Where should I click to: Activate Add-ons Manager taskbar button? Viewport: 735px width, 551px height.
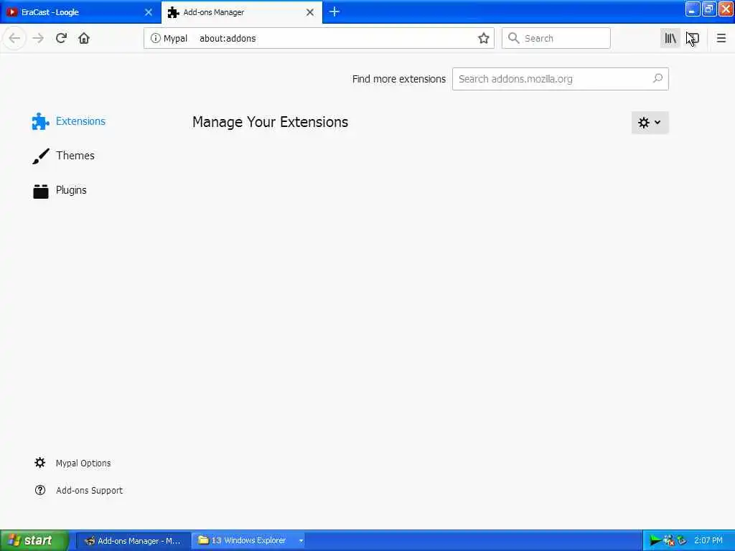133,541
